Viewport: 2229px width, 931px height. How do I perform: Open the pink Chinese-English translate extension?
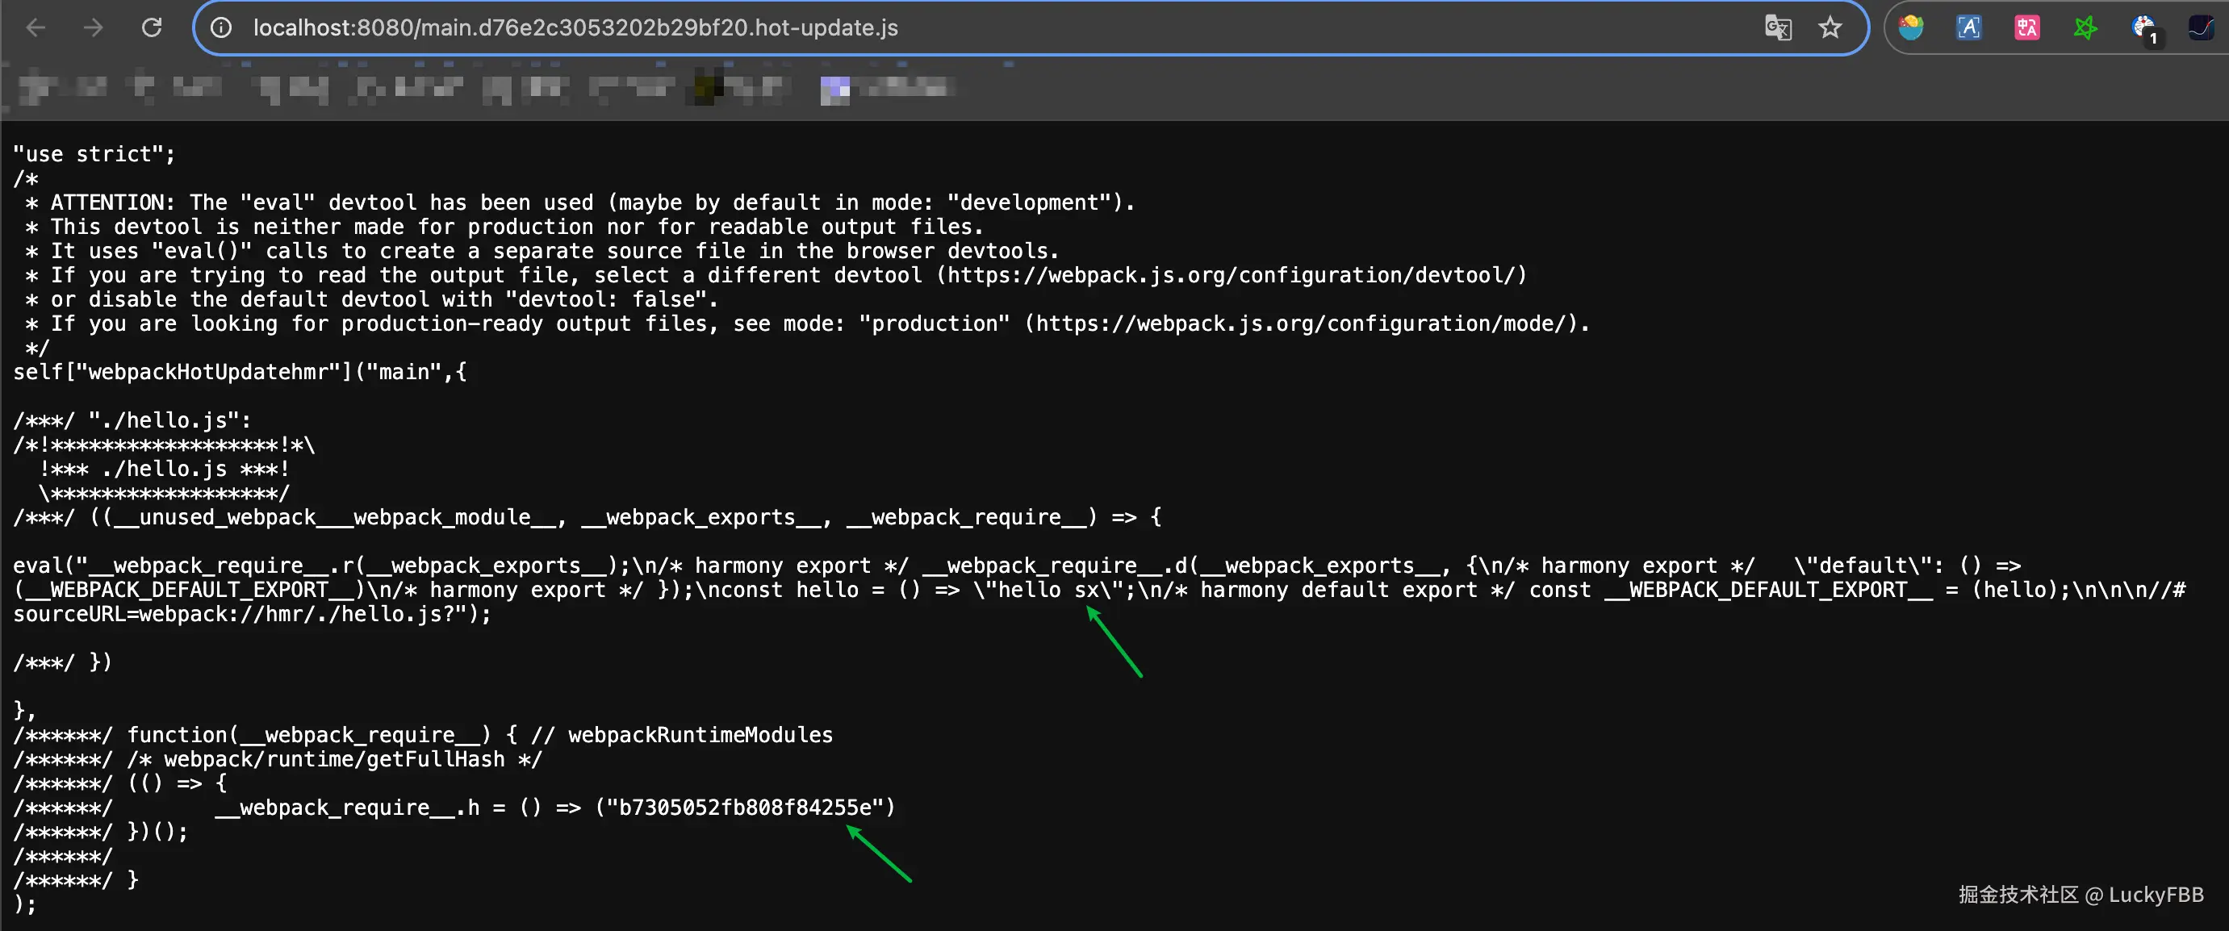2026,27
